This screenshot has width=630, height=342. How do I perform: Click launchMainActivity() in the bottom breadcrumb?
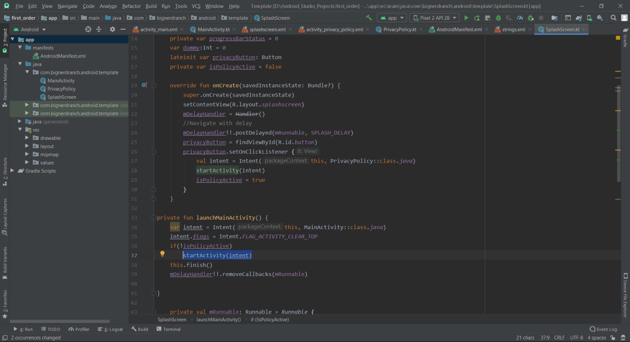point(219,319)
